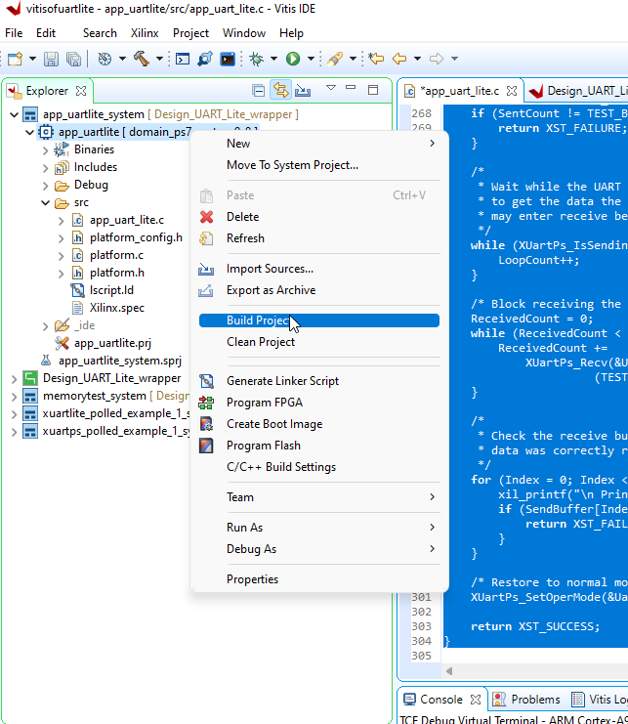Screen dimensions: 628x724
Task: Click the Debug bug toolbar icon
Action: (x=256, y=59)
